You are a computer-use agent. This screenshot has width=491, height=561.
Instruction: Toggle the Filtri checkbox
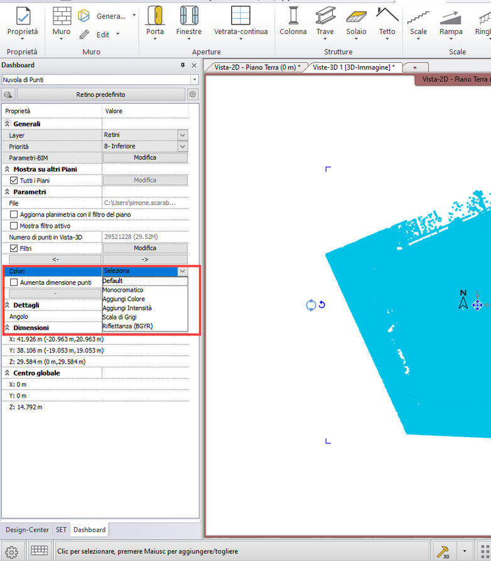(x=14, y=248)
